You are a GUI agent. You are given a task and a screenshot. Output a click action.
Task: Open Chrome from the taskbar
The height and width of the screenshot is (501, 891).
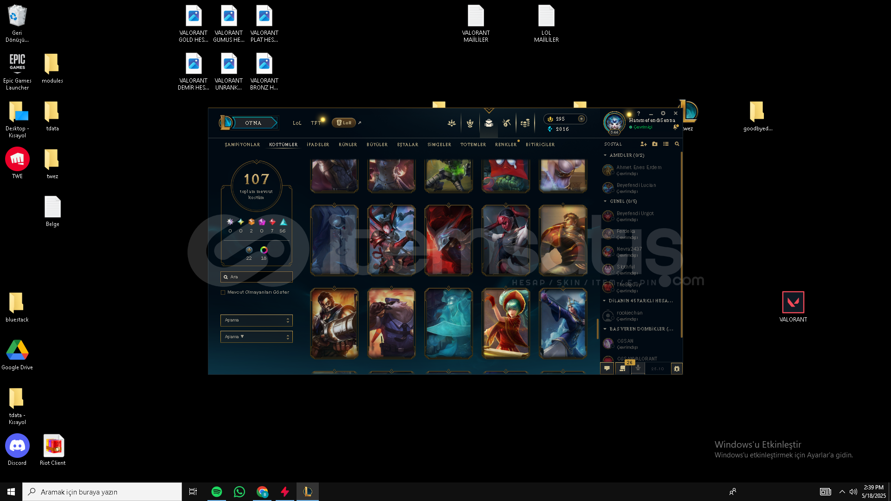[x=262, y=492]
